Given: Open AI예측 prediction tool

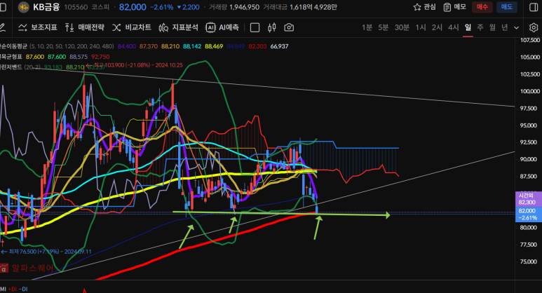Looking at the screenshot, I should click(x=222, y=27).
